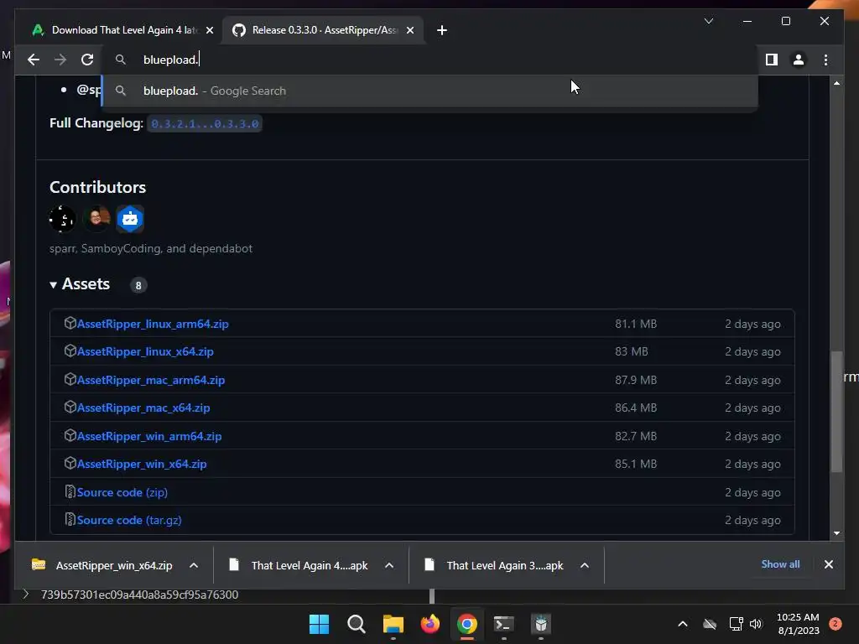
Task: Open the Chrome three-dot menu
Action: point(825,60)
